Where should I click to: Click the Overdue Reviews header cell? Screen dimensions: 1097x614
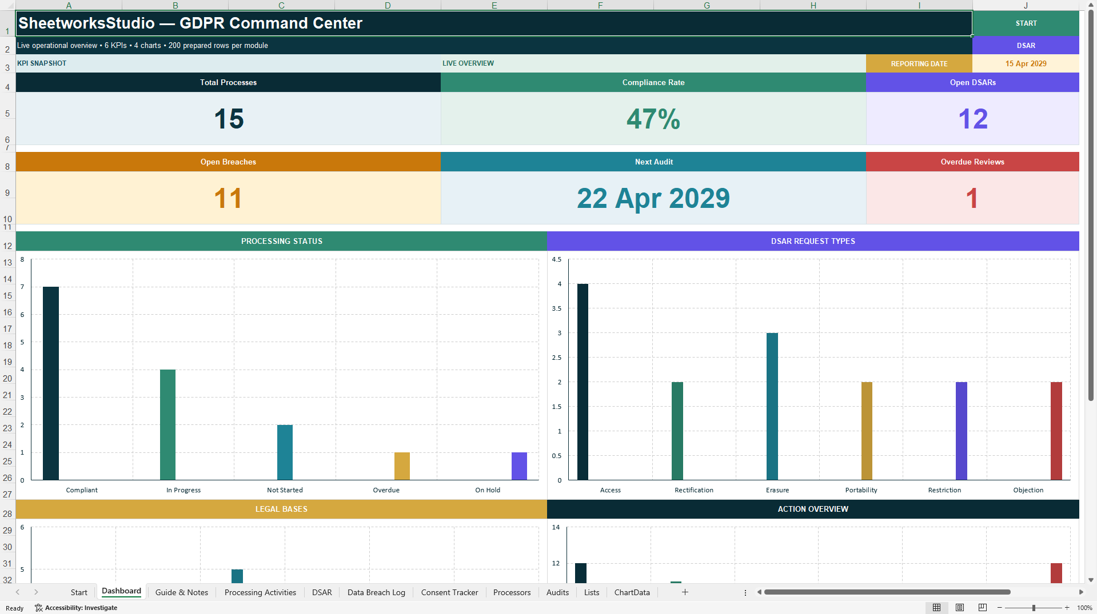point(972,162)
